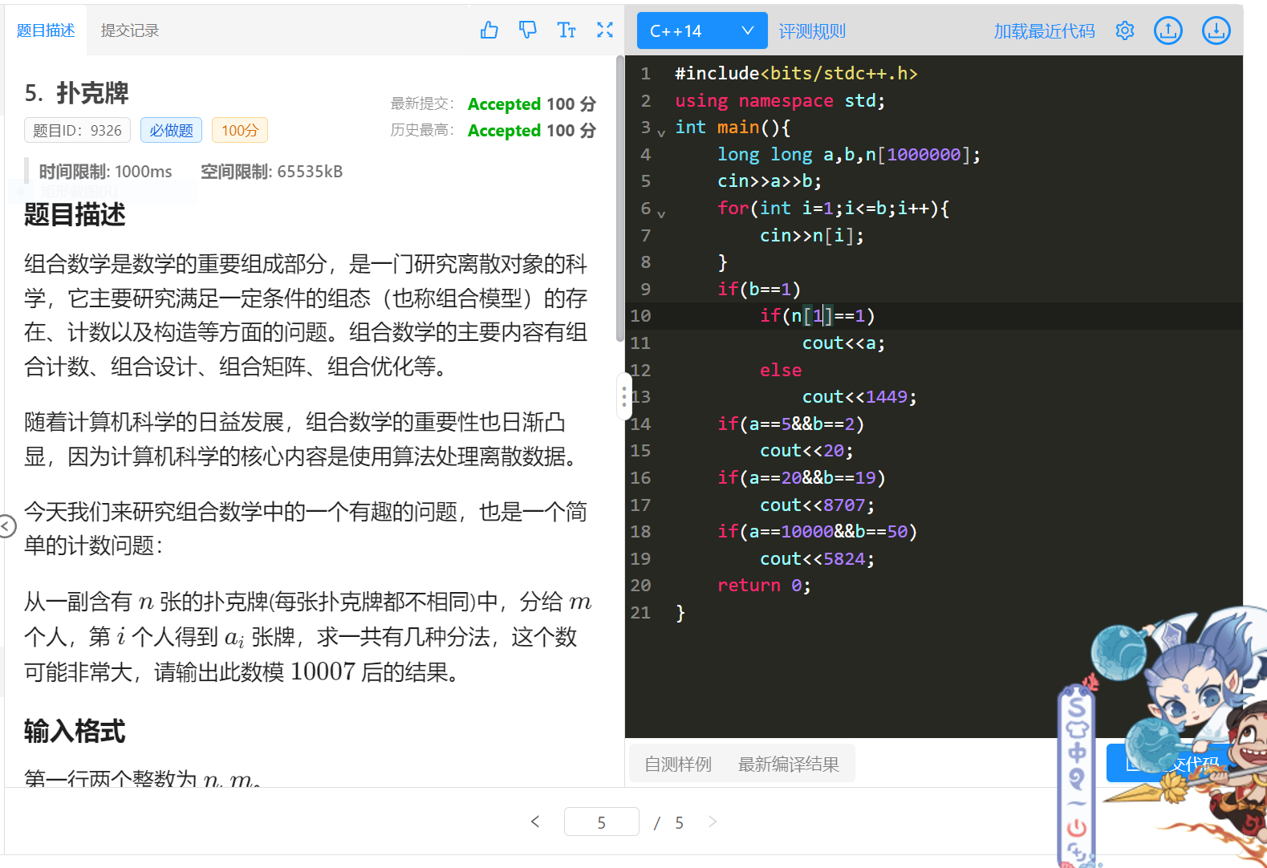
Task: Open the font size adjustment icon
Action: (566, 30)
